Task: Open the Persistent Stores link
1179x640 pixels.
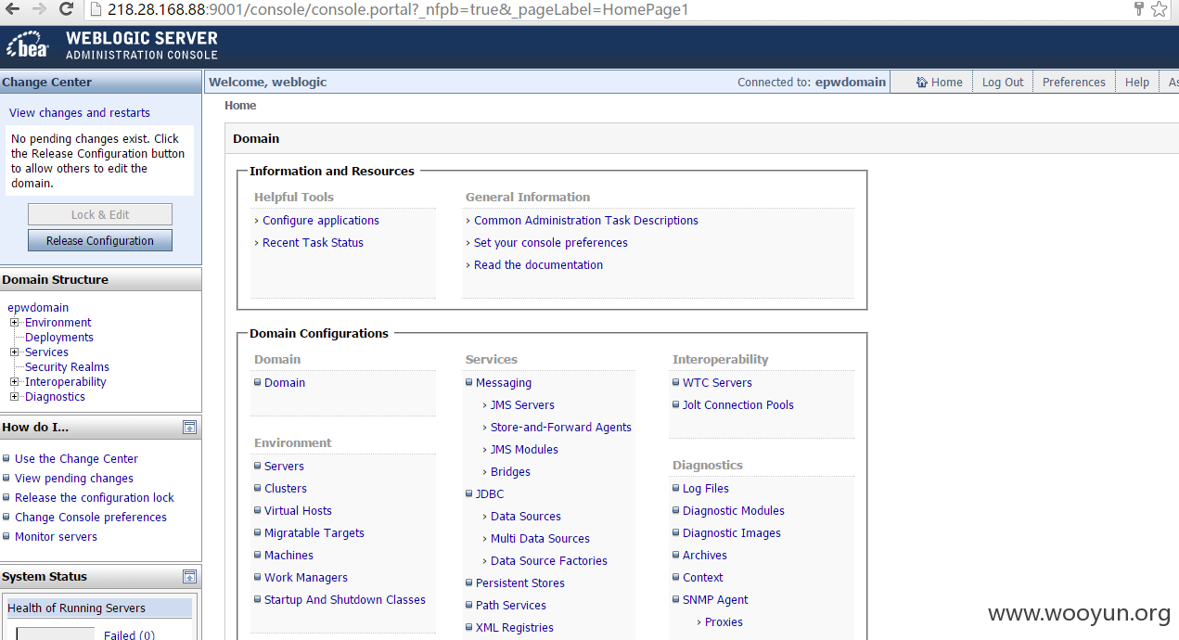Action: click(x=520, y=583)
